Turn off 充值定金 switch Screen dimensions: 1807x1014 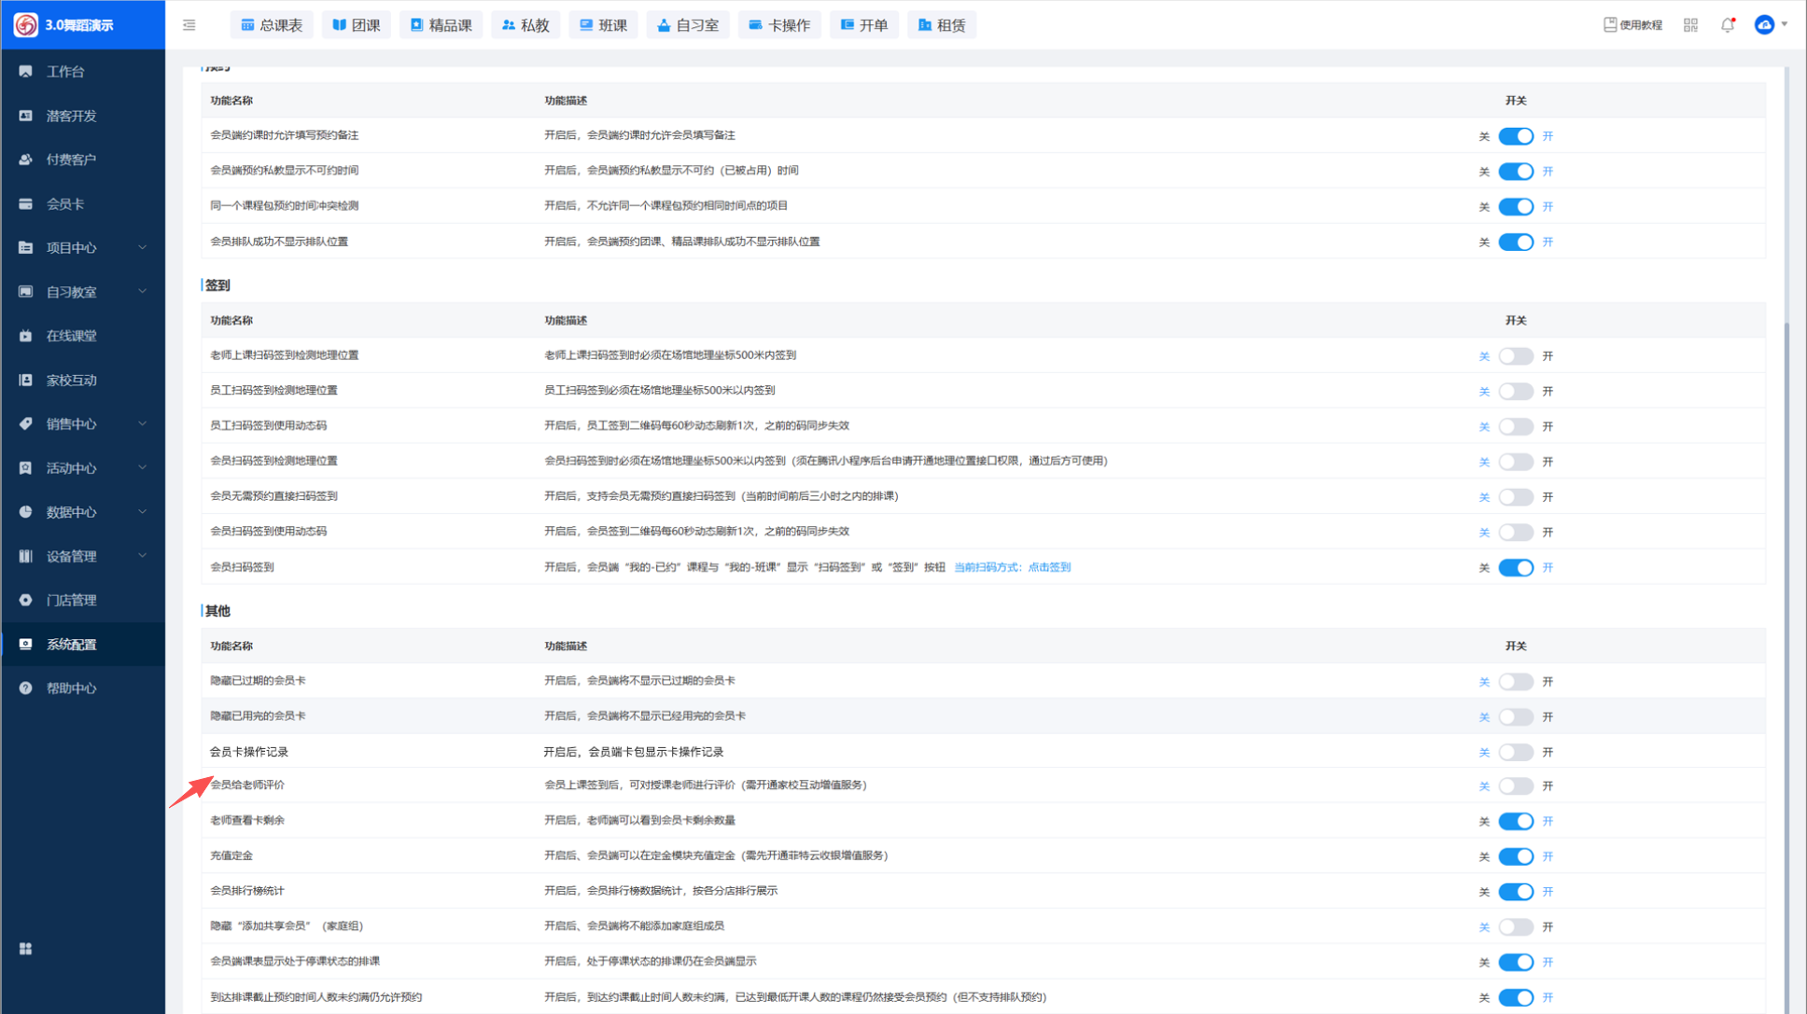tap(1515, 856)
